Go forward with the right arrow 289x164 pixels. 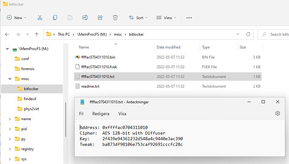(18, 34)
